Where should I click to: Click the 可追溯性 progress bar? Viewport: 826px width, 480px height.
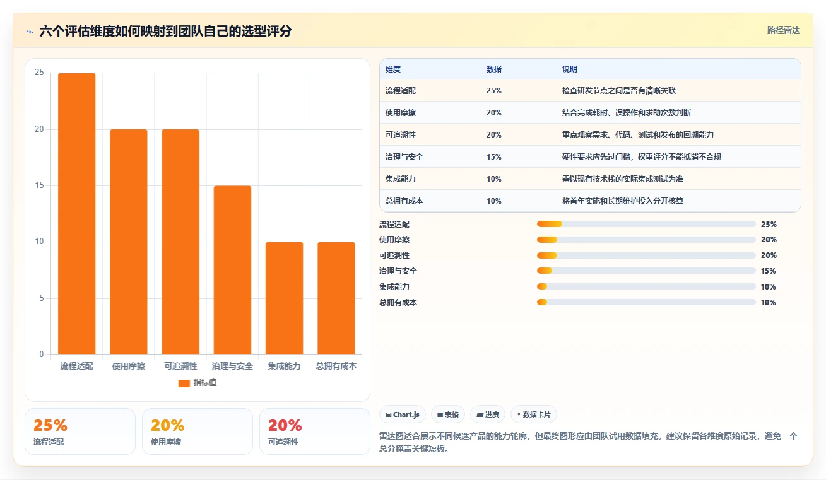point(646,255)
